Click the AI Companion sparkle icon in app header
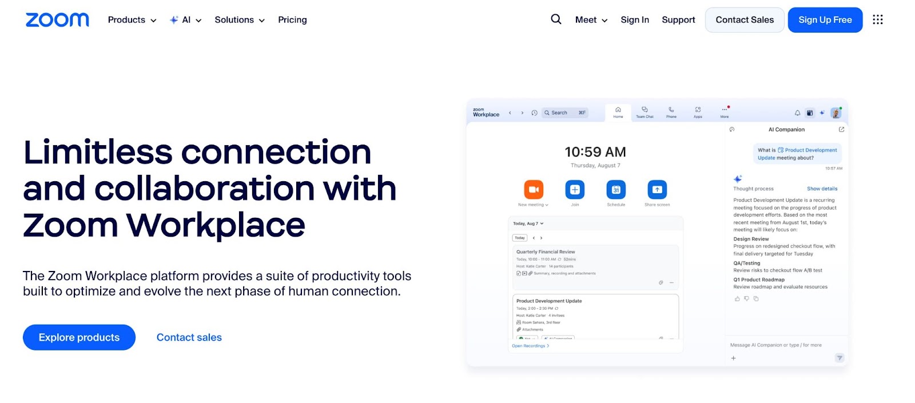Viewport: 915px width, 403px height. click(x=822, y=113)
